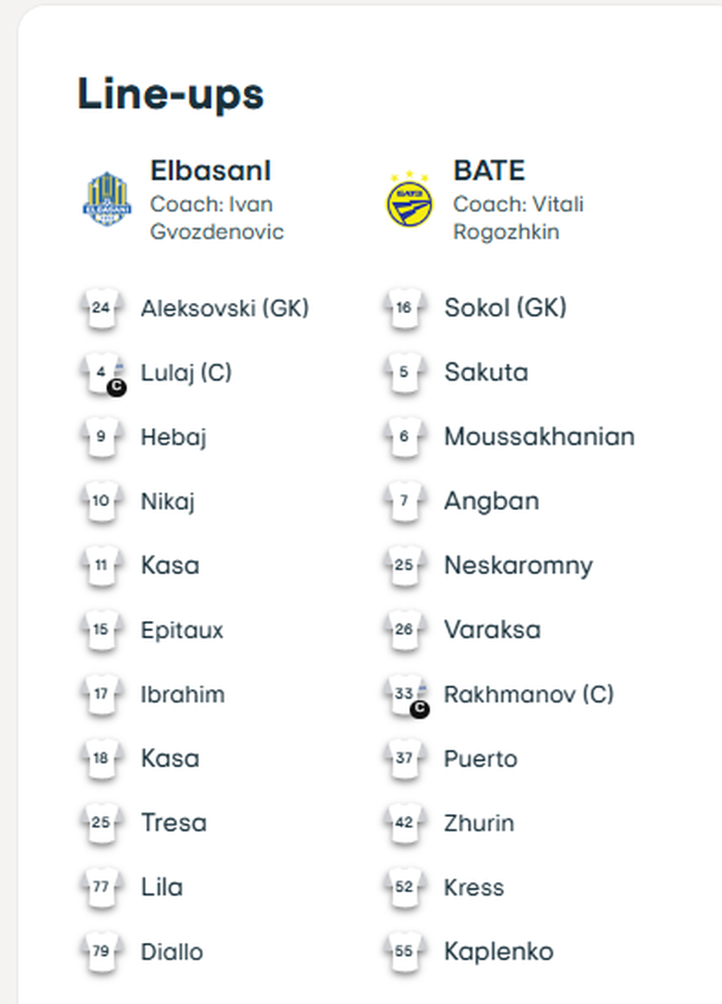The image size is (722, 1004).
Task: Click the BATE club crest icon
Action: (409, 199)
